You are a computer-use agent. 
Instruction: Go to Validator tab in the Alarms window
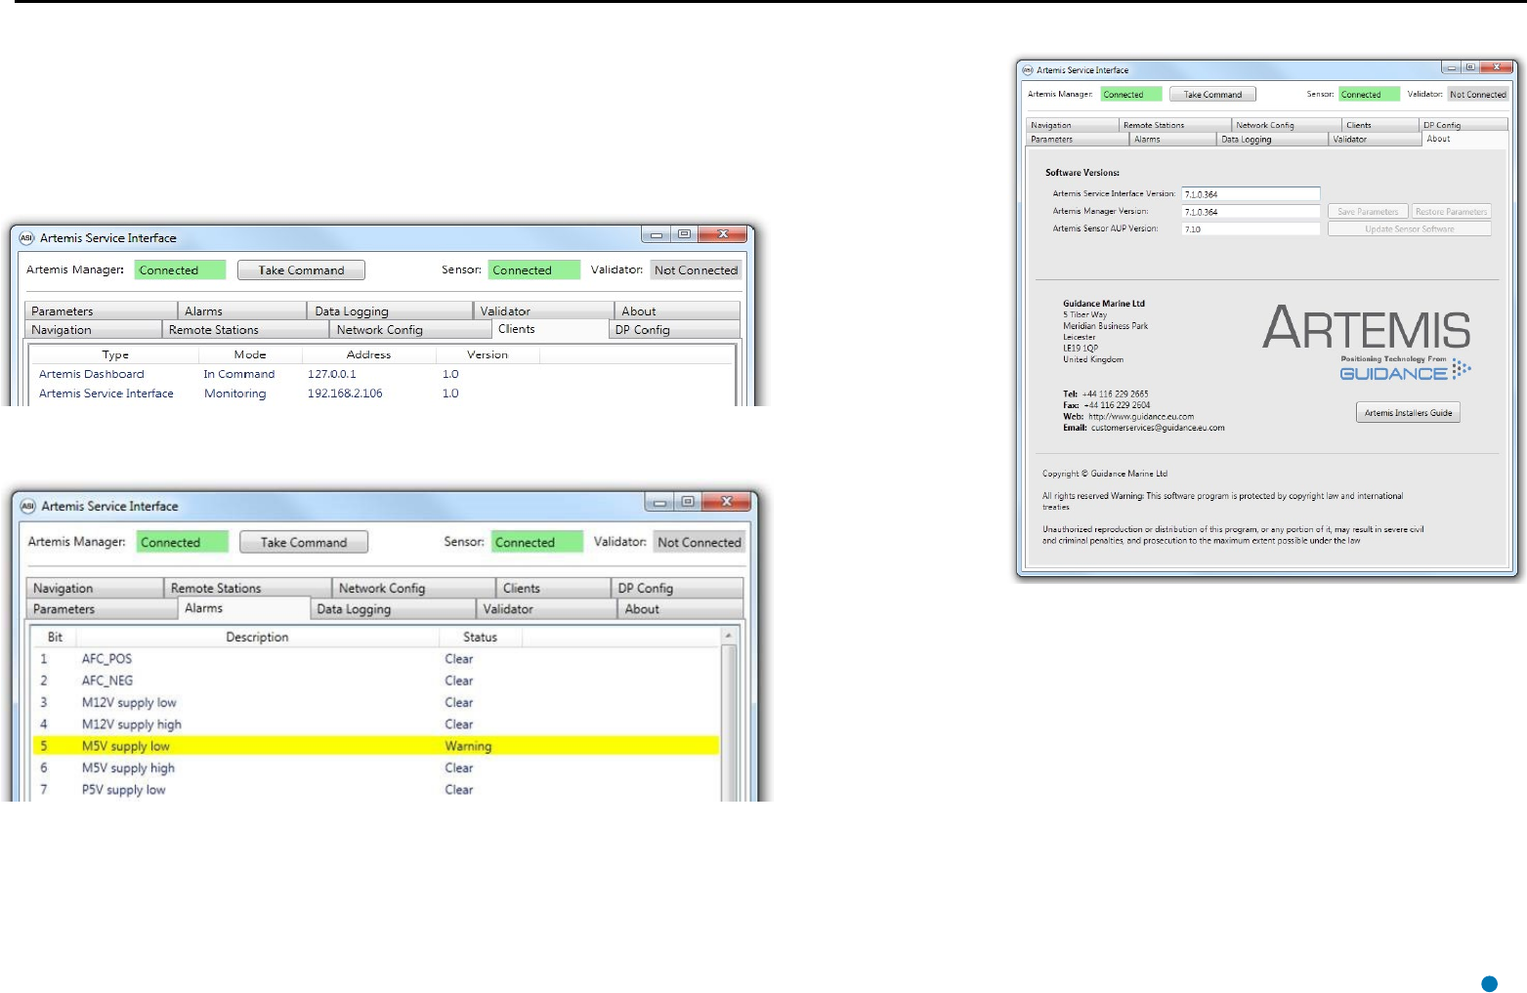tap(546, 609)
